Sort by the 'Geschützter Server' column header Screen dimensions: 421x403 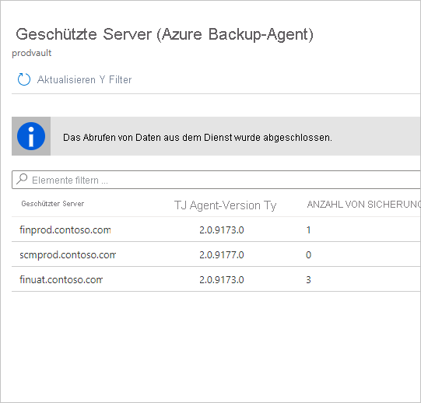(53, 204)
